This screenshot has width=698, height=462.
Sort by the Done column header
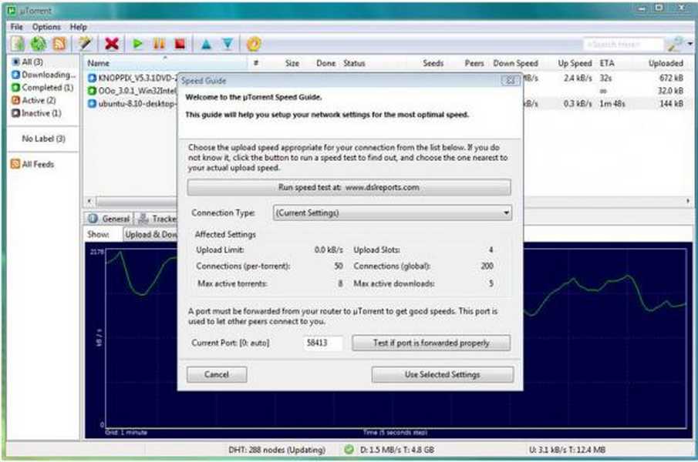coord(325,63)
